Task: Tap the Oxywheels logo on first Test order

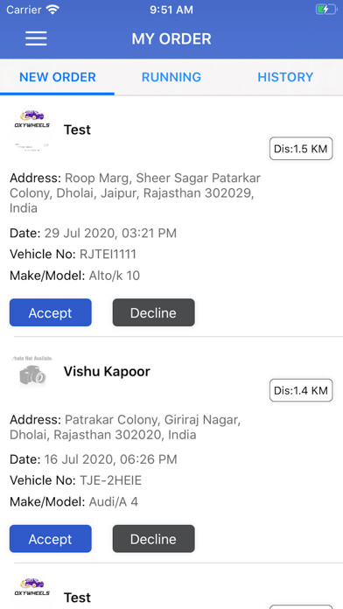Action: (x=31, y=130)
